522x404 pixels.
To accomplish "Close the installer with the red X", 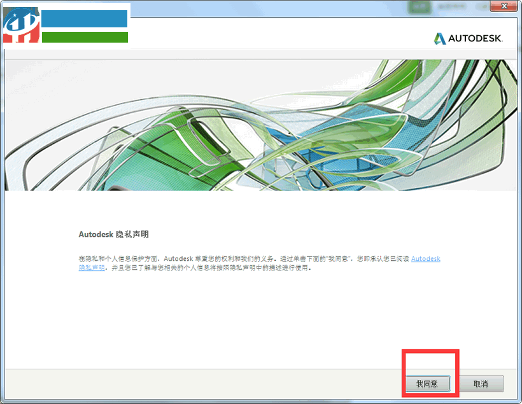I will [502, 6].
